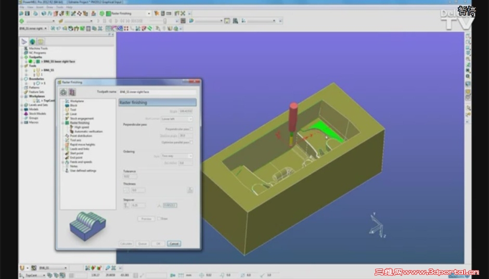Screen dimensions: 489x279
Task: Open the active toolpath name dropdown
Action: tap(46, 29)
